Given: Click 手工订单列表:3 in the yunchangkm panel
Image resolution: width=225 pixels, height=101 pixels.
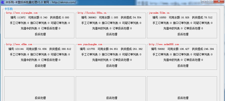Looking at the screenshot, I should point(91,54).
